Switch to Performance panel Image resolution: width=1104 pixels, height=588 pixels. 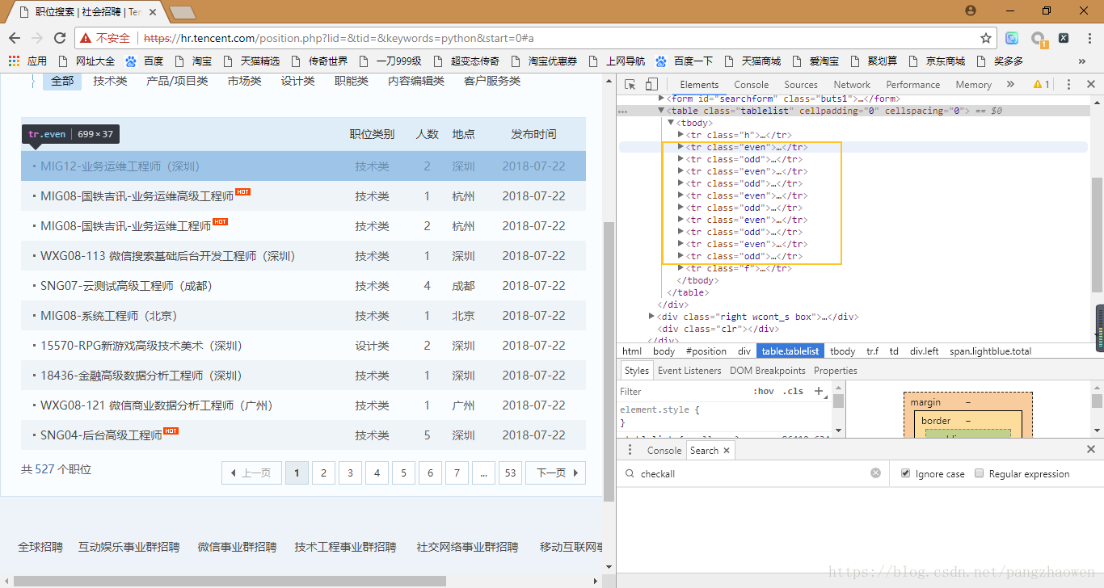[x=912, y=84]
